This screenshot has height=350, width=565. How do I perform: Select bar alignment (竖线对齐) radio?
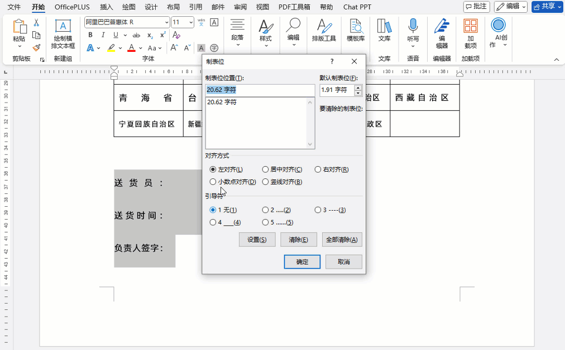pyautogui.click(x=266, y=182)
